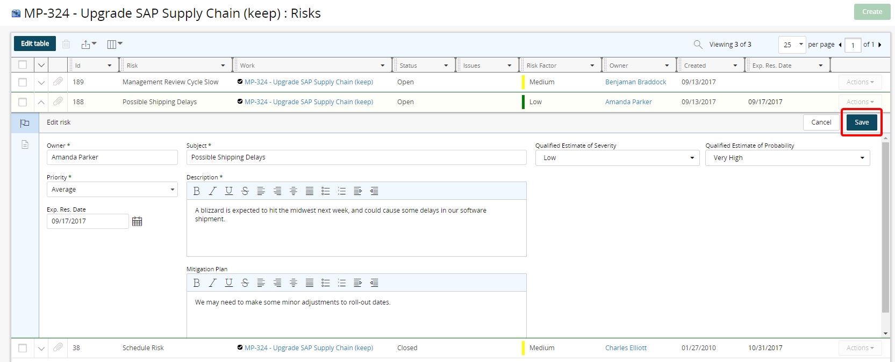The image size is (895, 362).
Task: Open the notes document icon in sidebar
Action: pyautogui.click(x=25, y=144)
